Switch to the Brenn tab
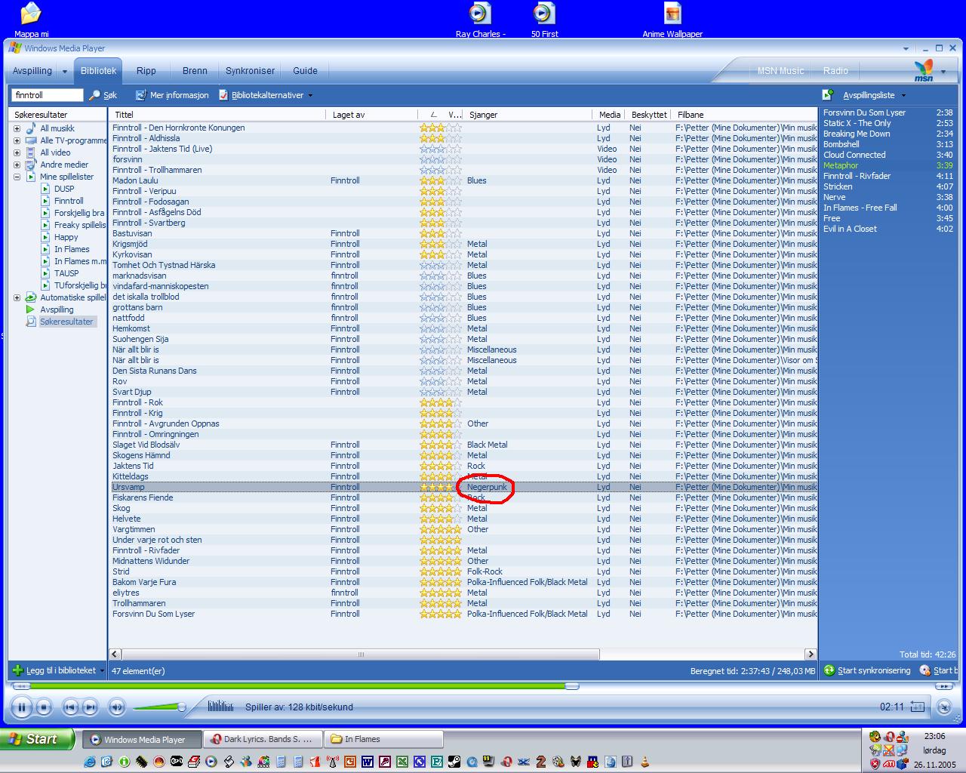 (195, 70)
